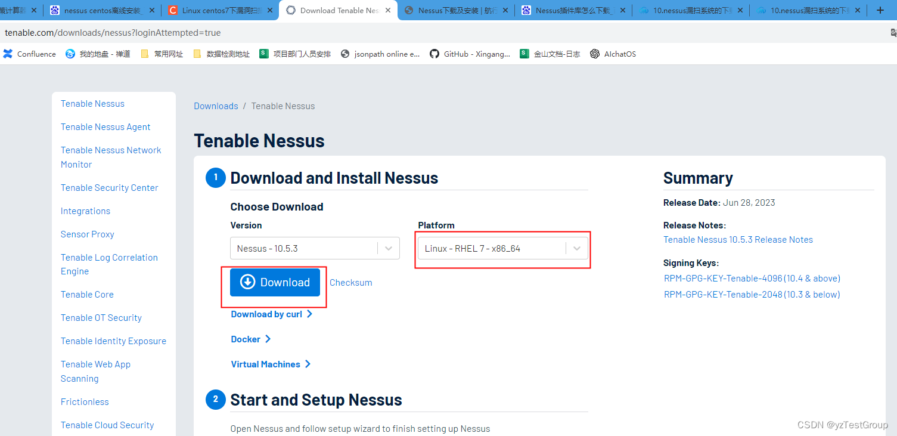Open Tenable Web App Scanning link

point(95,372)
